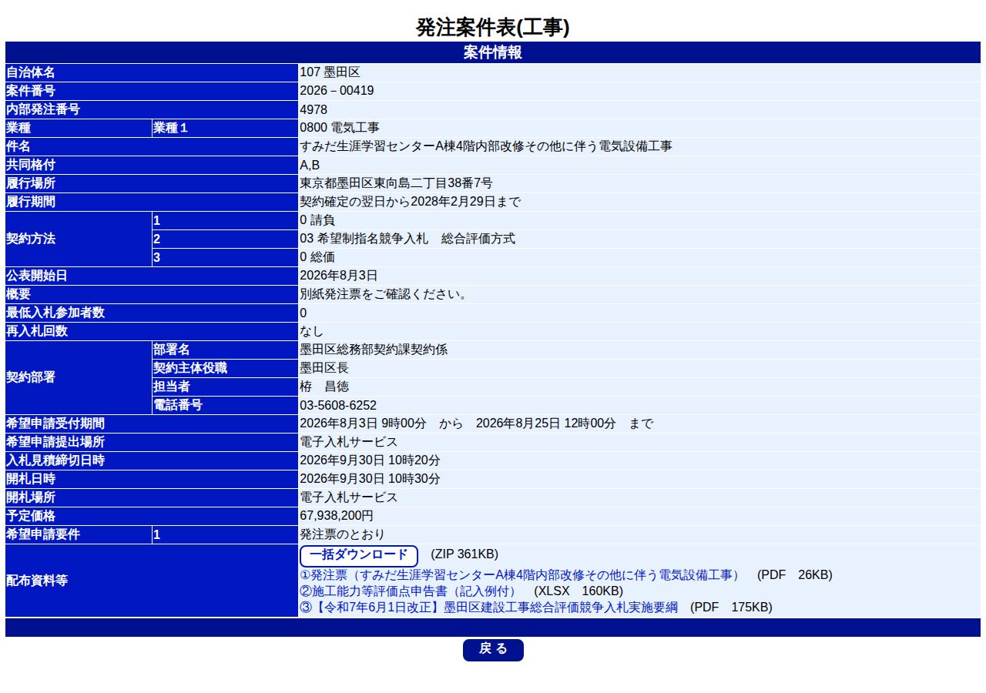Select the (PDF 175KB) file size text
The height and width of the screenshot is (693, 986).
tap(731, 608)
